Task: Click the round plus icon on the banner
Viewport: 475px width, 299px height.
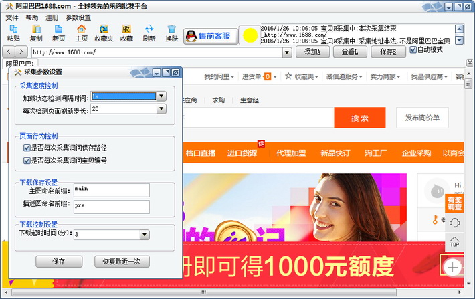Action: coord(452,267)
